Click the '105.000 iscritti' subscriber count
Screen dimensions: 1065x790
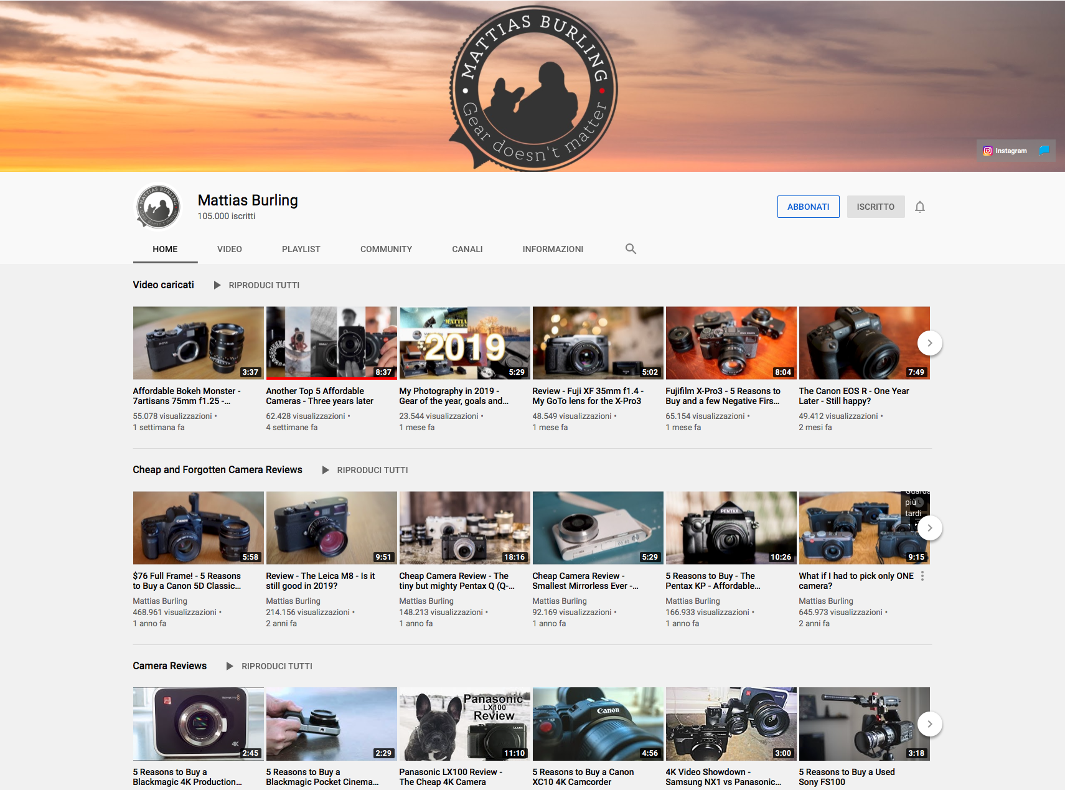click(227, 216)
